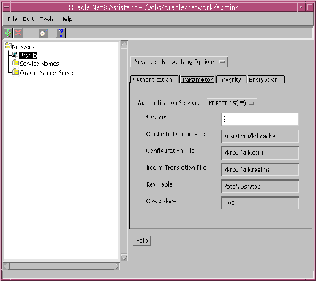Click the Credential Cache File field
Screen dimensions: 316x281
point(260,136)
